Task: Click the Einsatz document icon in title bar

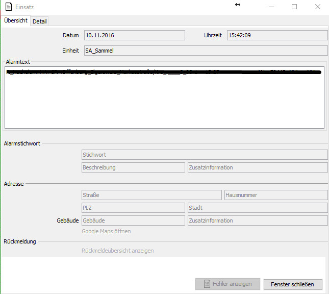Action: coord(8,7)
